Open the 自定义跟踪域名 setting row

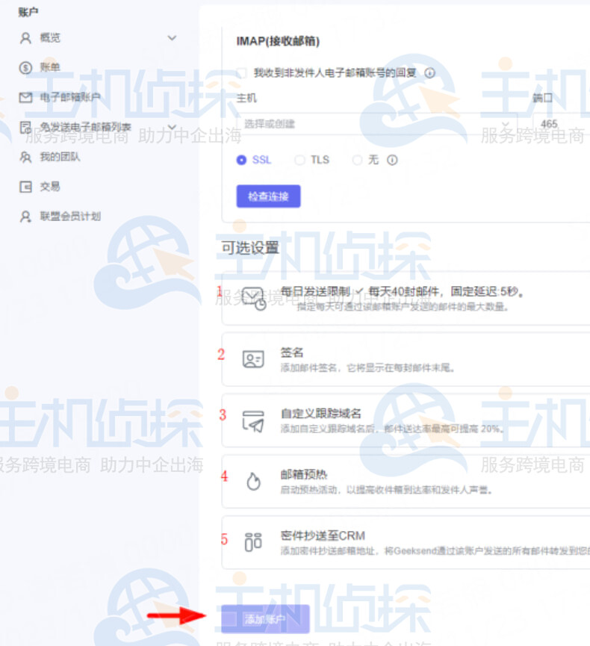(406, 420)
